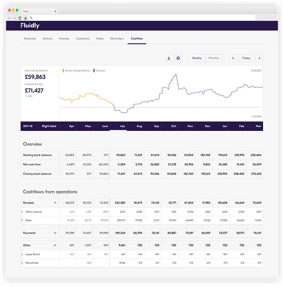Open the settings gear icon
Image resolution: width=283 pixels, height=289 pixels.
178,58
